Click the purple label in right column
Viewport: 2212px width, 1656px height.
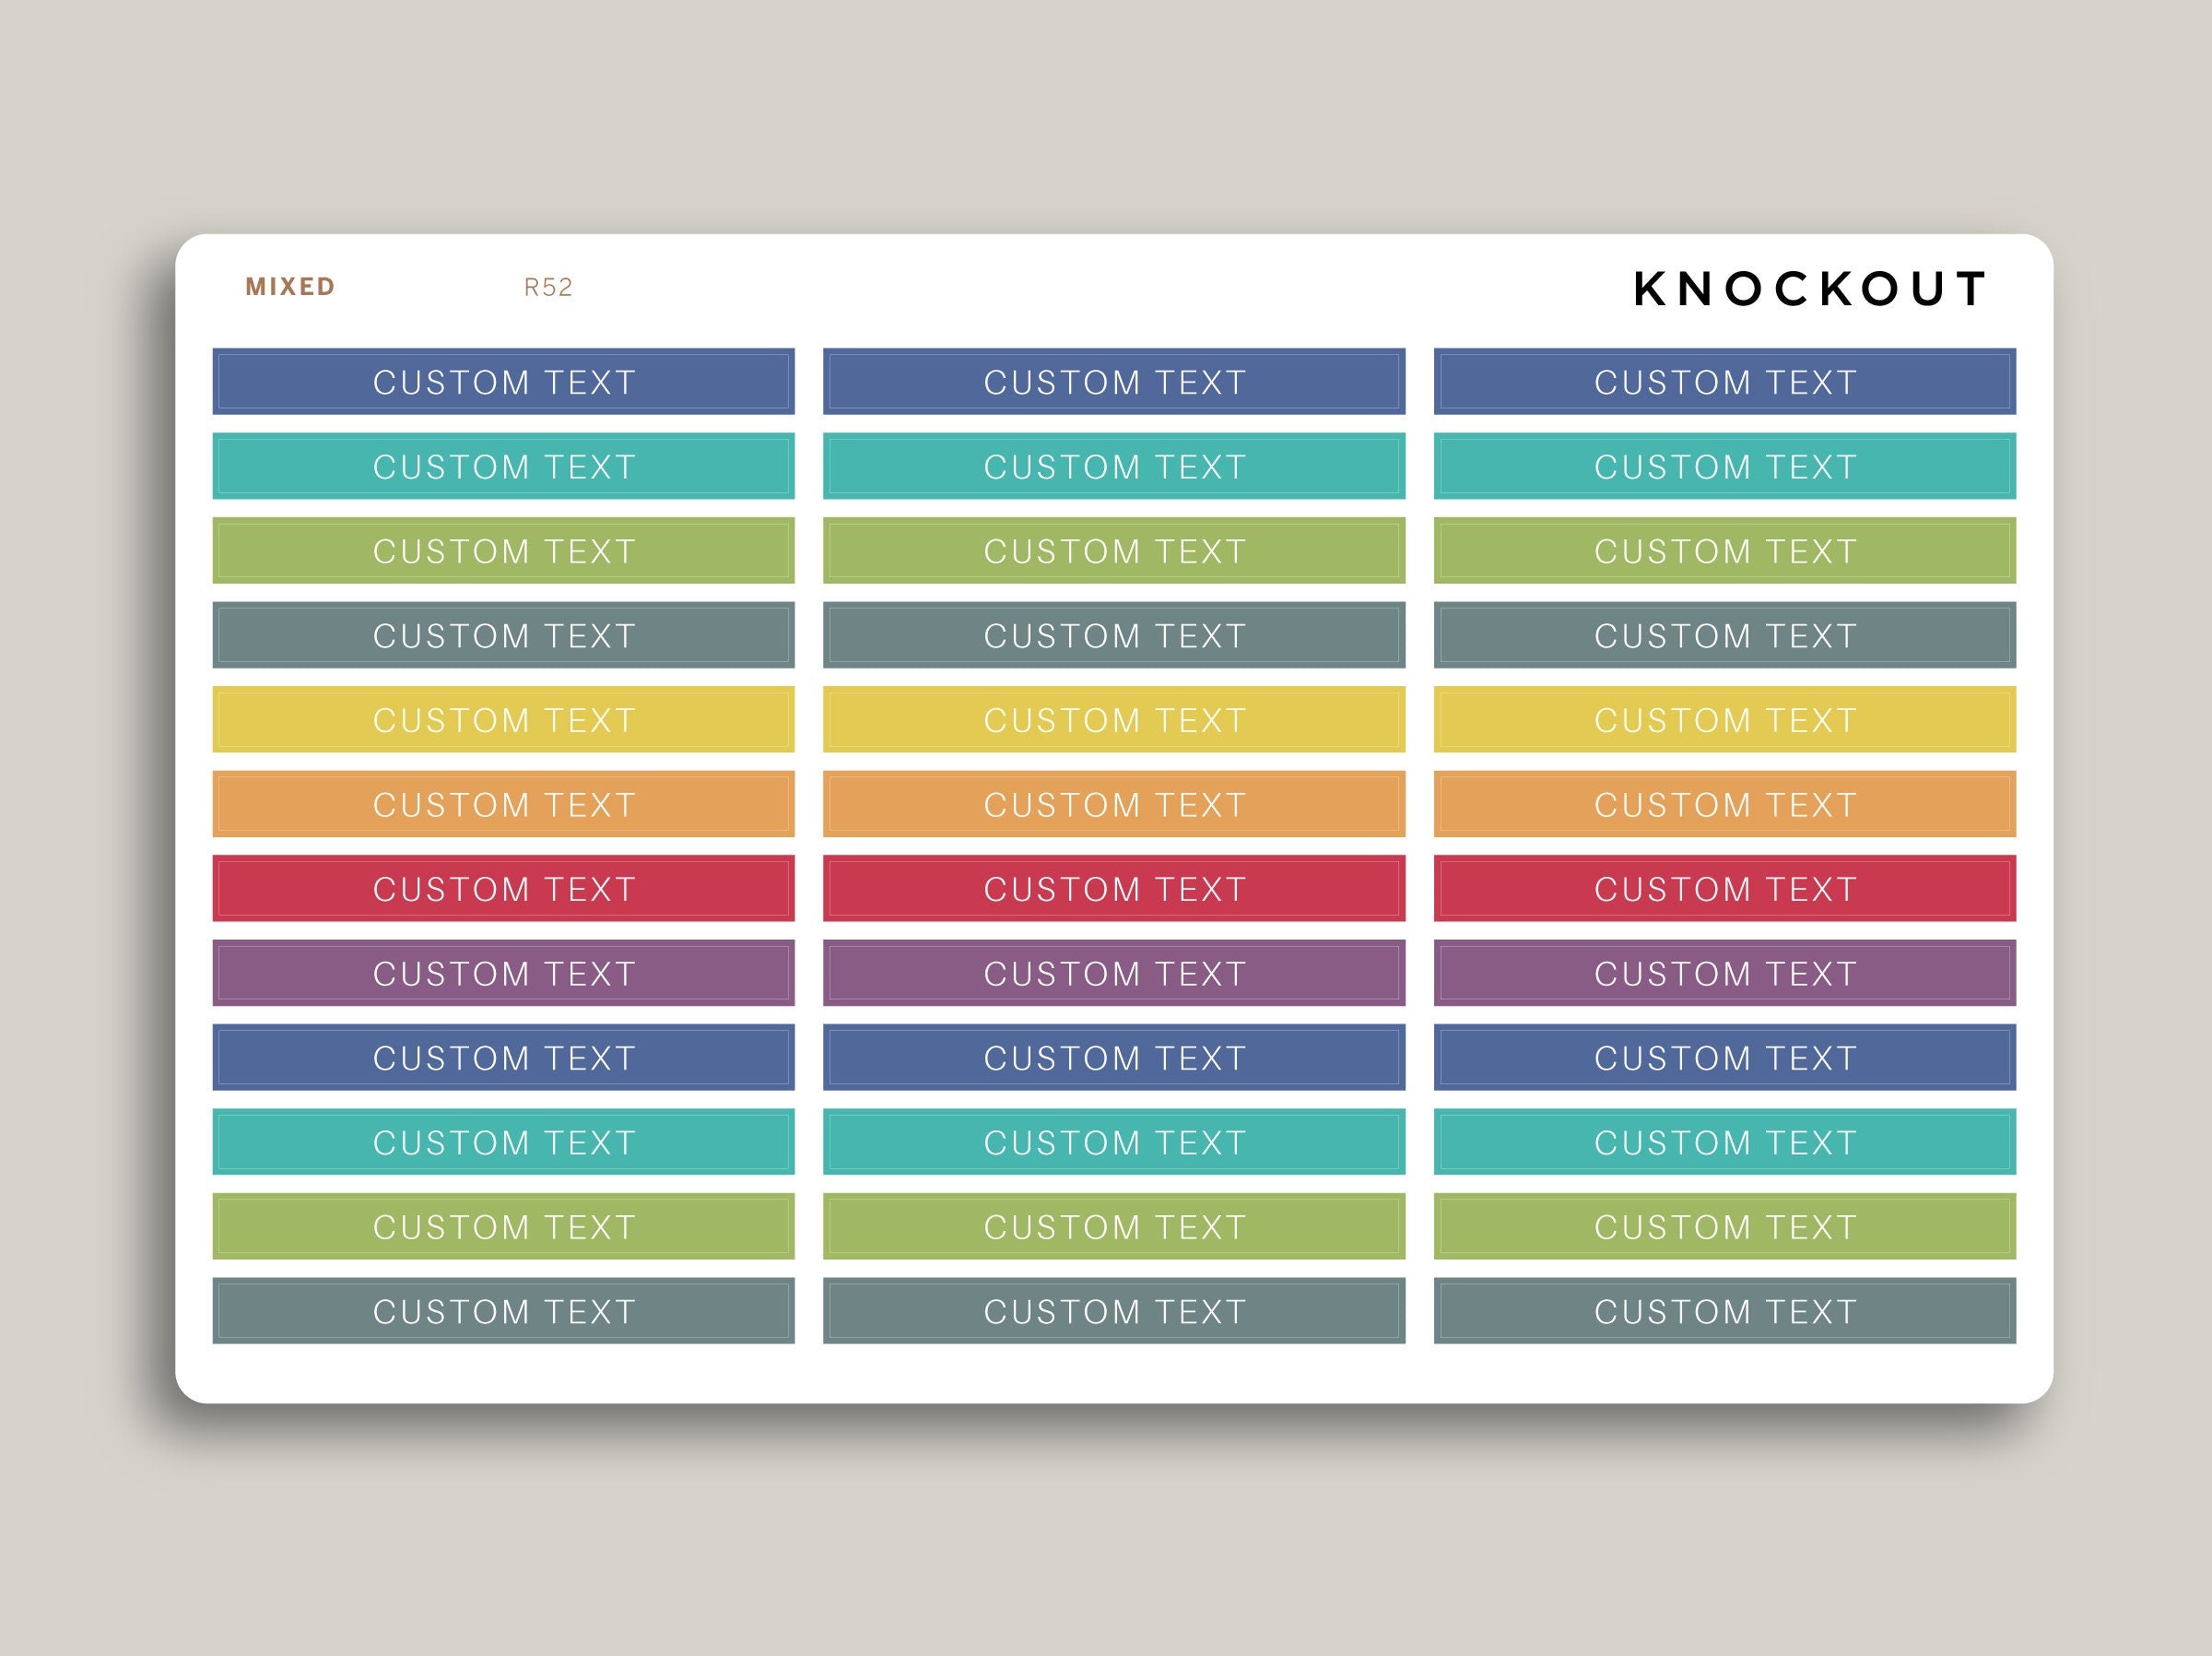1724,973
